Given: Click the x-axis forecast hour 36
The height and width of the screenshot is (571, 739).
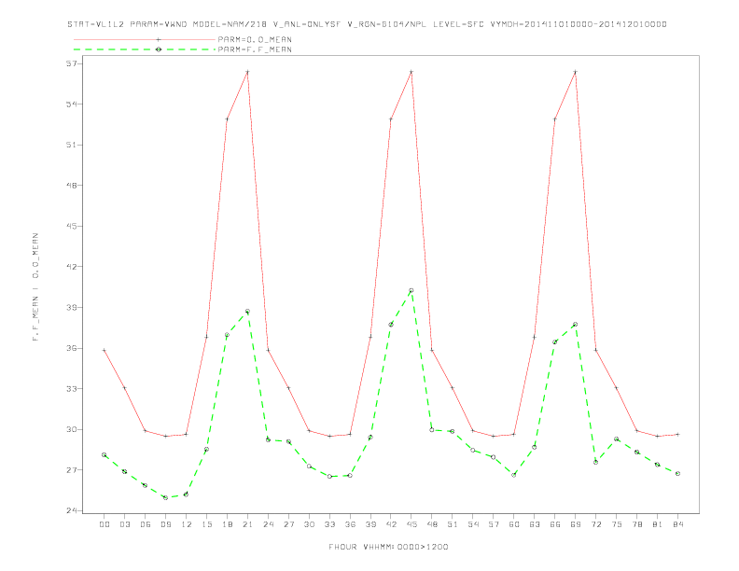Looking at the screenshot, I should point(350,524).
